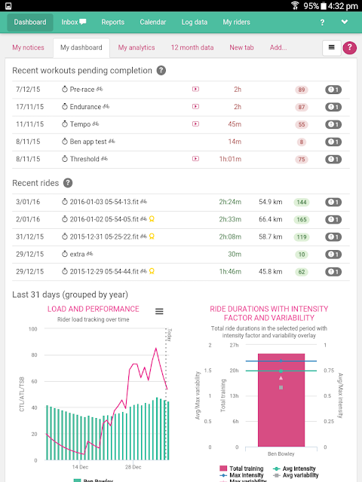Expand the header dropdown chevron

345,22
